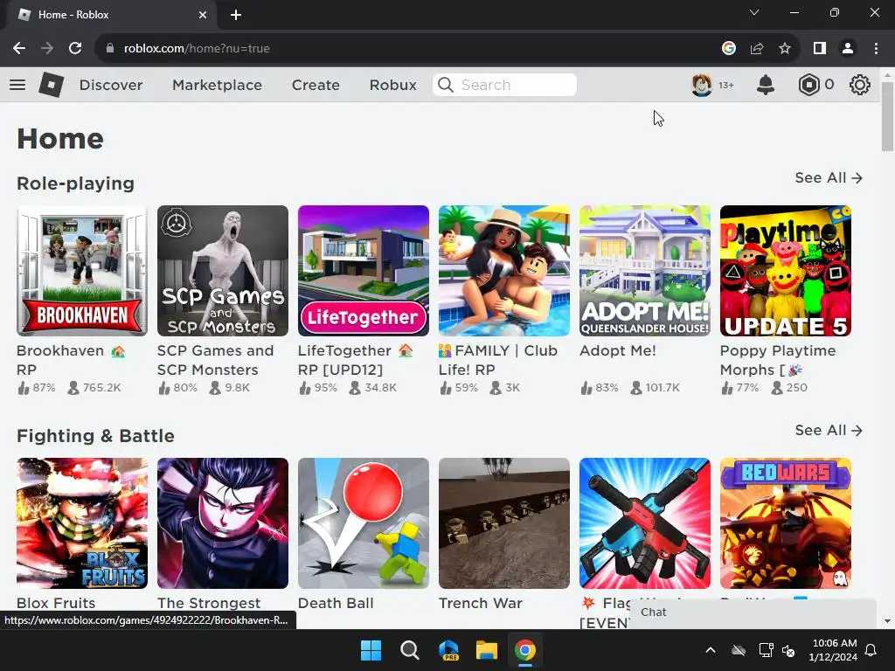Open SCP Games and SCP Monsters thumbnail
The width and height of the screenshot is (895, 671).
(x=223, y=271)
